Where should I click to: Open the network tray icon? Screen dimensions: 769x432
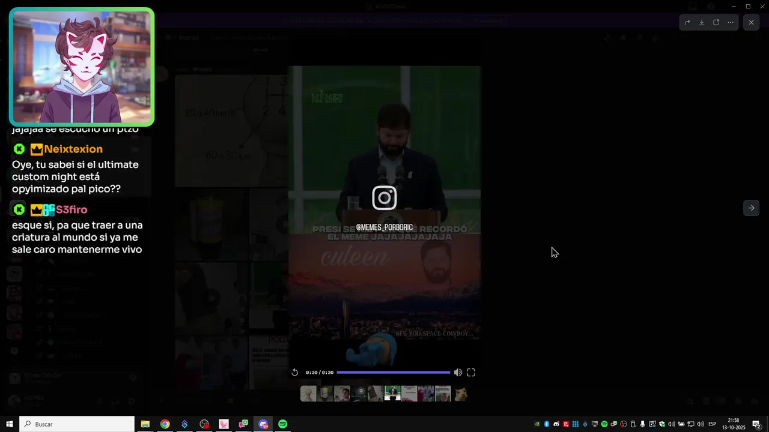click(690, 424)
